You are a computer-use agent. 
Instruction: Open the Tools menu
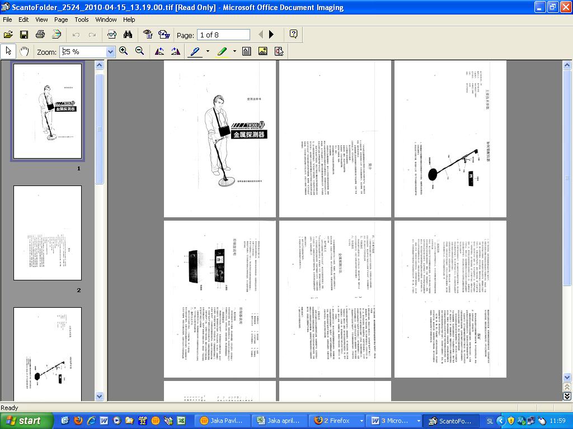(x=82, y=20)
